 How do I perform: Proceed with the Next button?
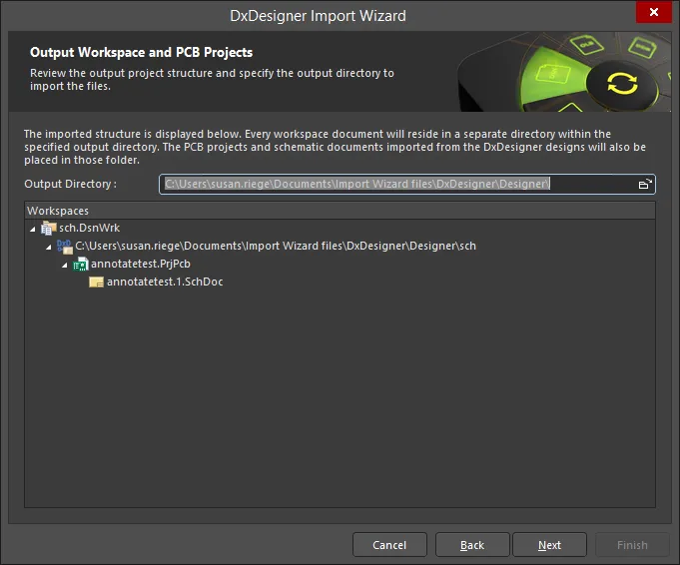point(549,545)
